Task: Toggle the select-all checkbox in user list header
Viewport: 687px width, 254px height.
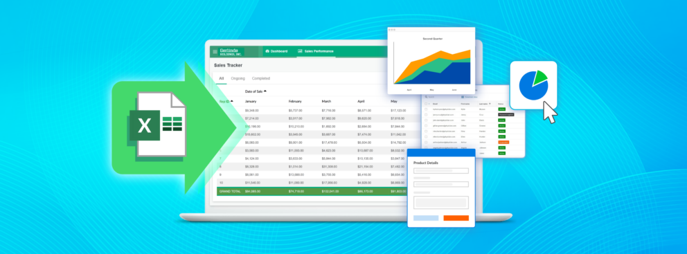Action: click(426, 104)
